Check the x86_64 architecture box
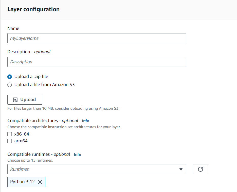 10,134
